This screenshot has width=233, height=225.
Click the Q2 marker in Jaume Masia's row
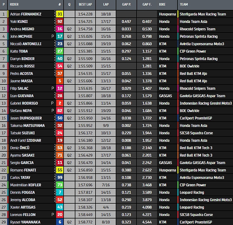(69, 81)
